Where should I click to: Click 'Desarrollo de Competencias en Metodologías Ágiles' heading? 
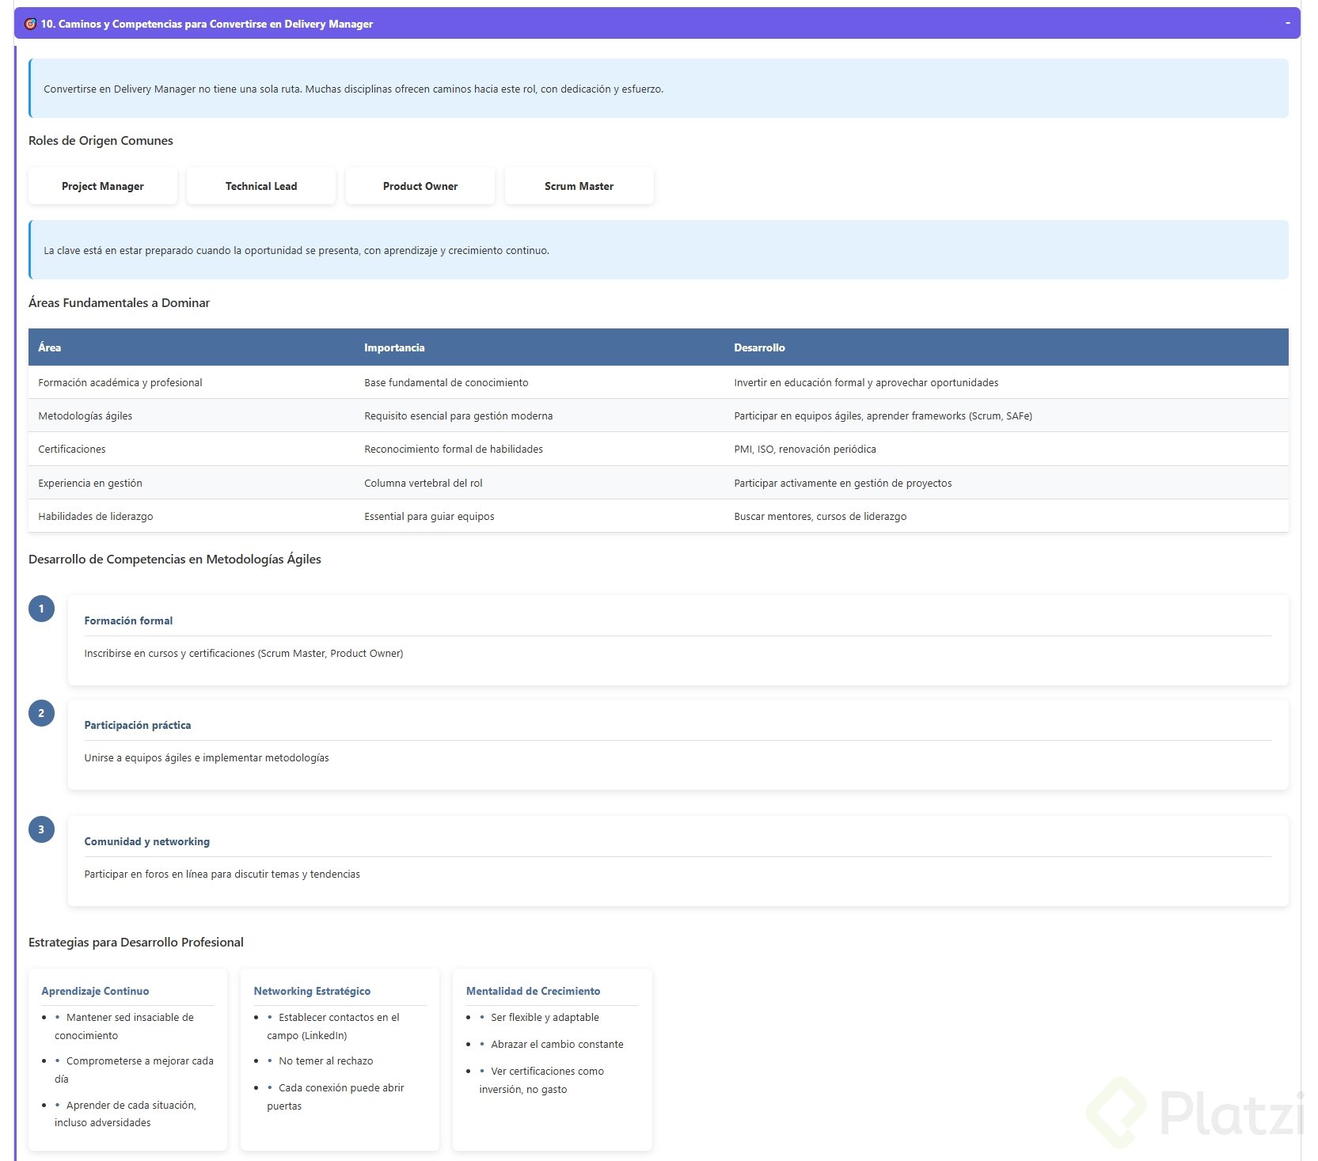click(x=175, y=559)
